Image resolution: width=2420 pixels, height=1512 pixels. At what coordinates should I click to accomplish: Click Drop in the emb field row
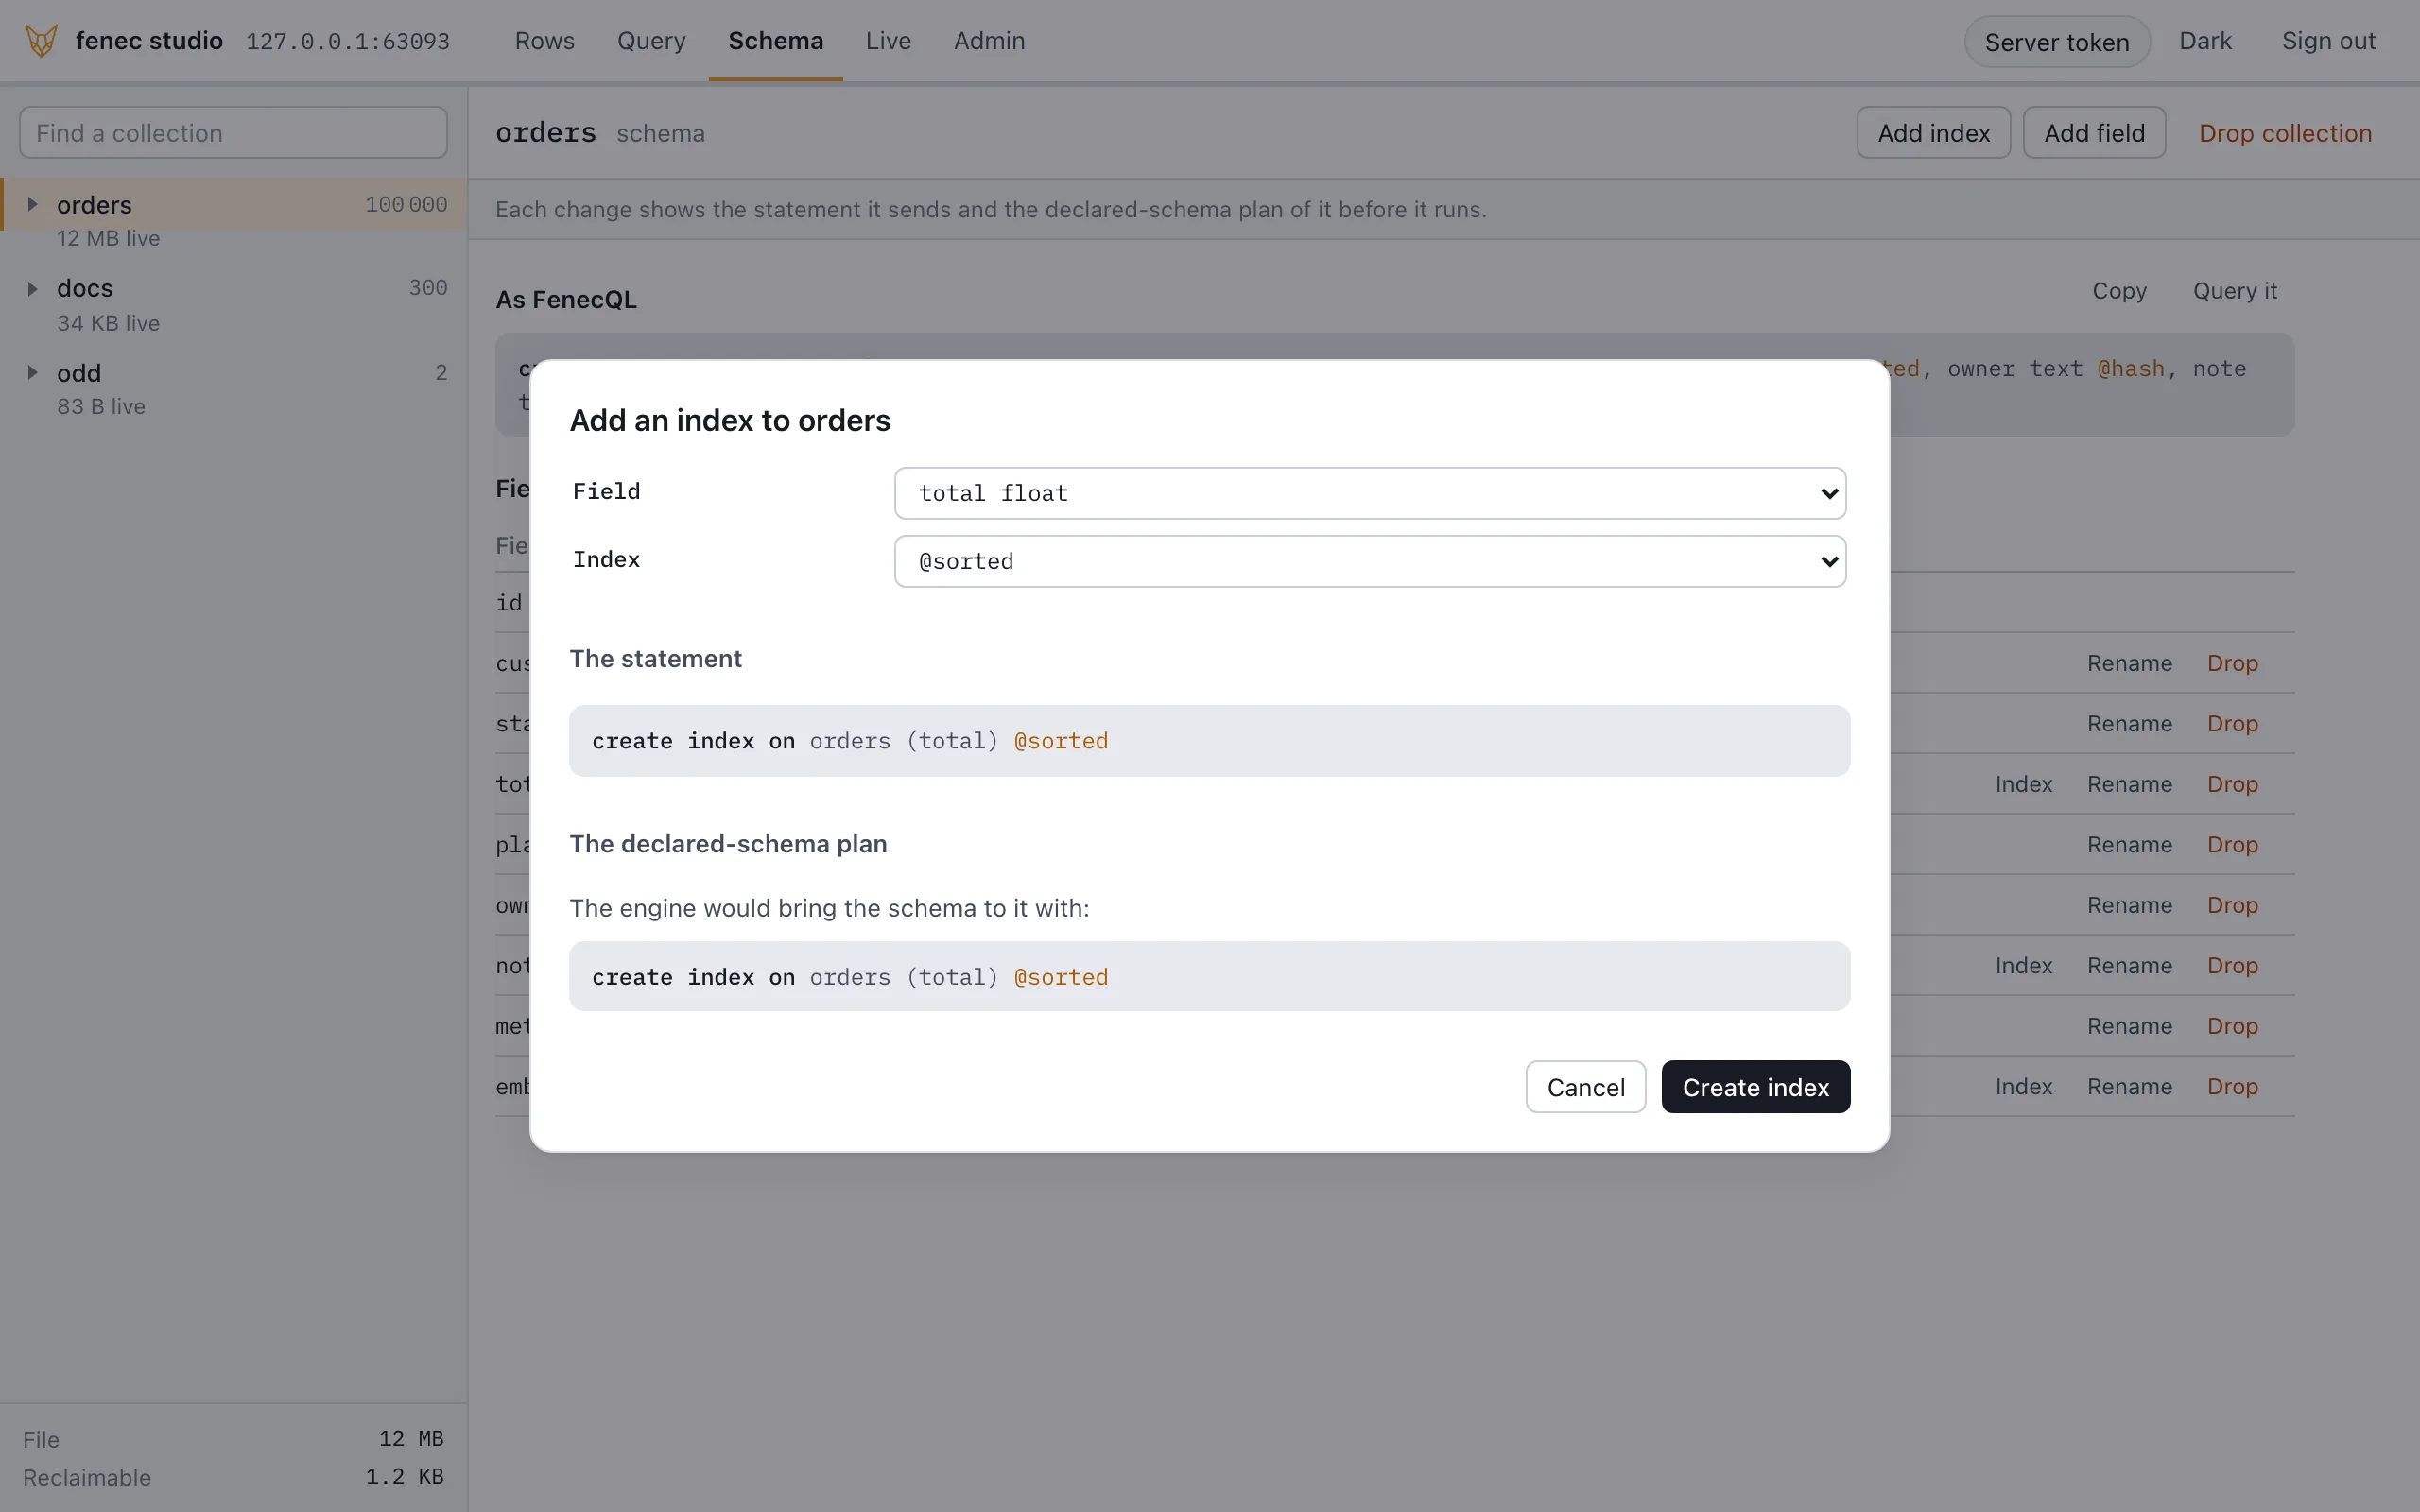[2232, 1087]
